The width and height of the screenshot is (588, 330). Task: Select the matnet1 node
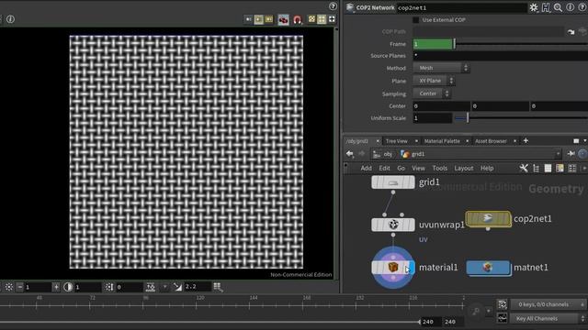(488, 268)
